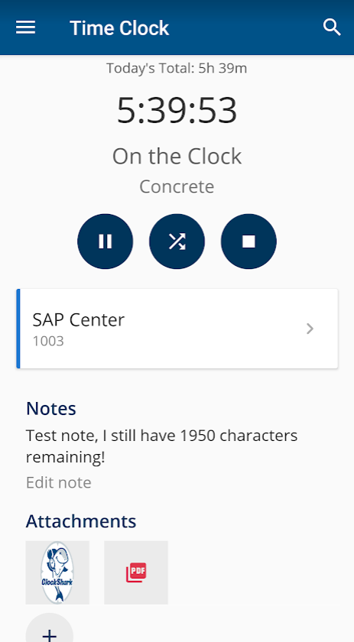The image size is (354, 642).
Task: Open the SAP Center job card
Action: 177,329
